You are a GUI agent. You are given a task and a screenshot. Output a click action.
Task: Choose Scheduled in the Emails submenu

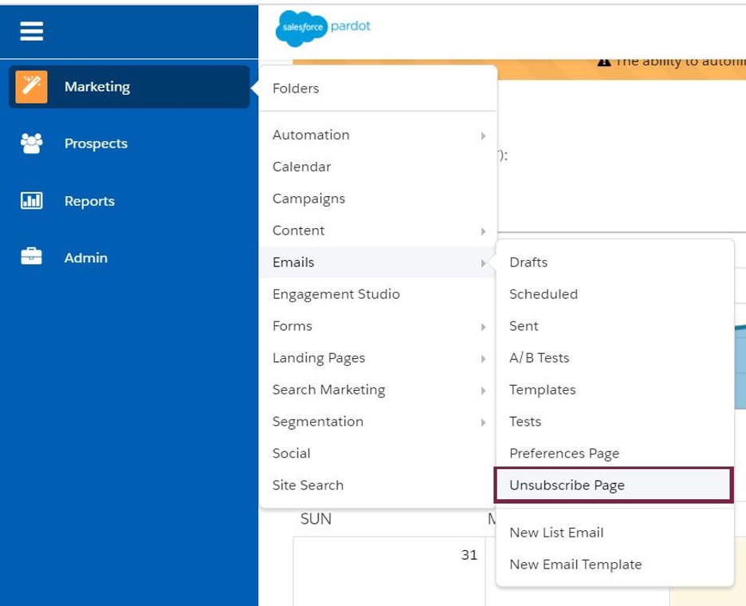coord(544,294)
